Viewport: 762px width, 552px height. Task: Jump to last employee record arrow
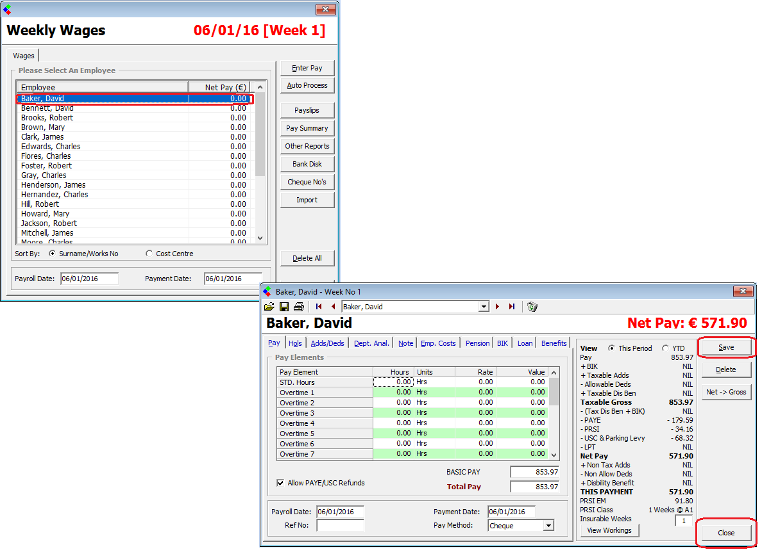(511, 307)
